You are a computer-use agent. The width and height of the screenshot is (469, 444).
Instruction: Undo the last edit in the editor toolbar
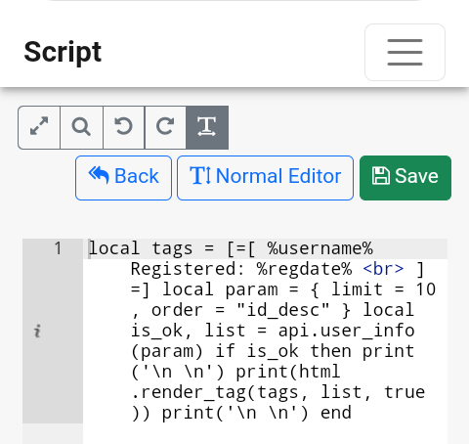pos(124,127)
